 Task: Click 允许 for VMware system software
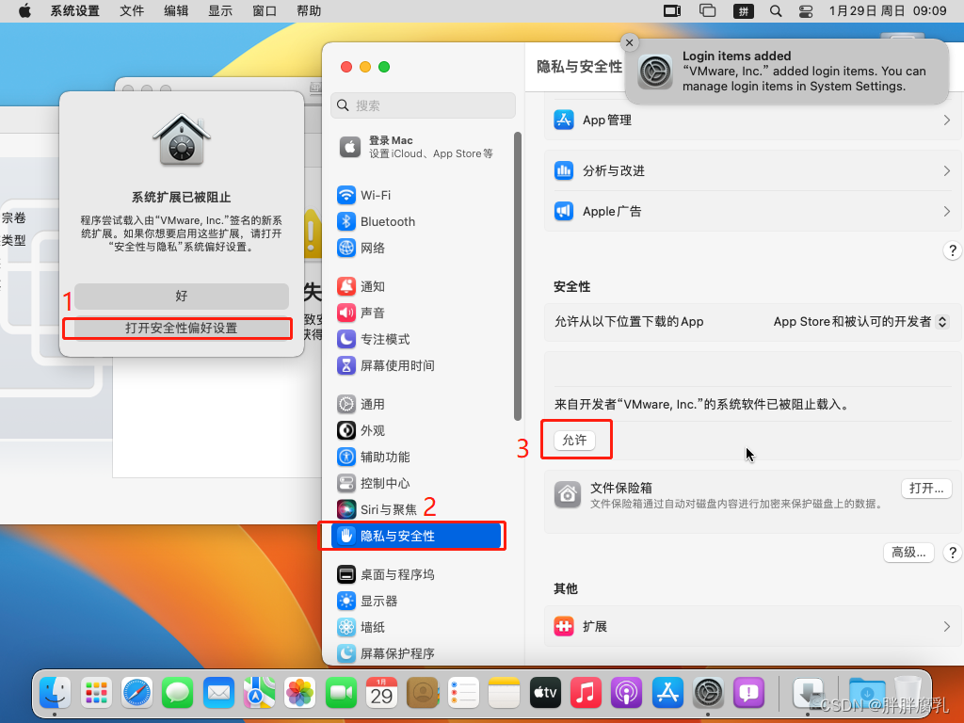point(574,441)
